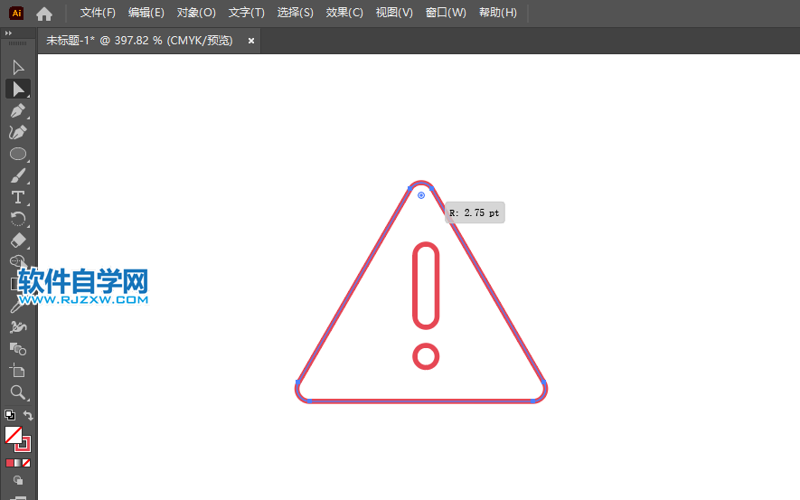The image size is (800, 500).
Task: Expand the toolbar with double-arrow
Action: [8, 33]
